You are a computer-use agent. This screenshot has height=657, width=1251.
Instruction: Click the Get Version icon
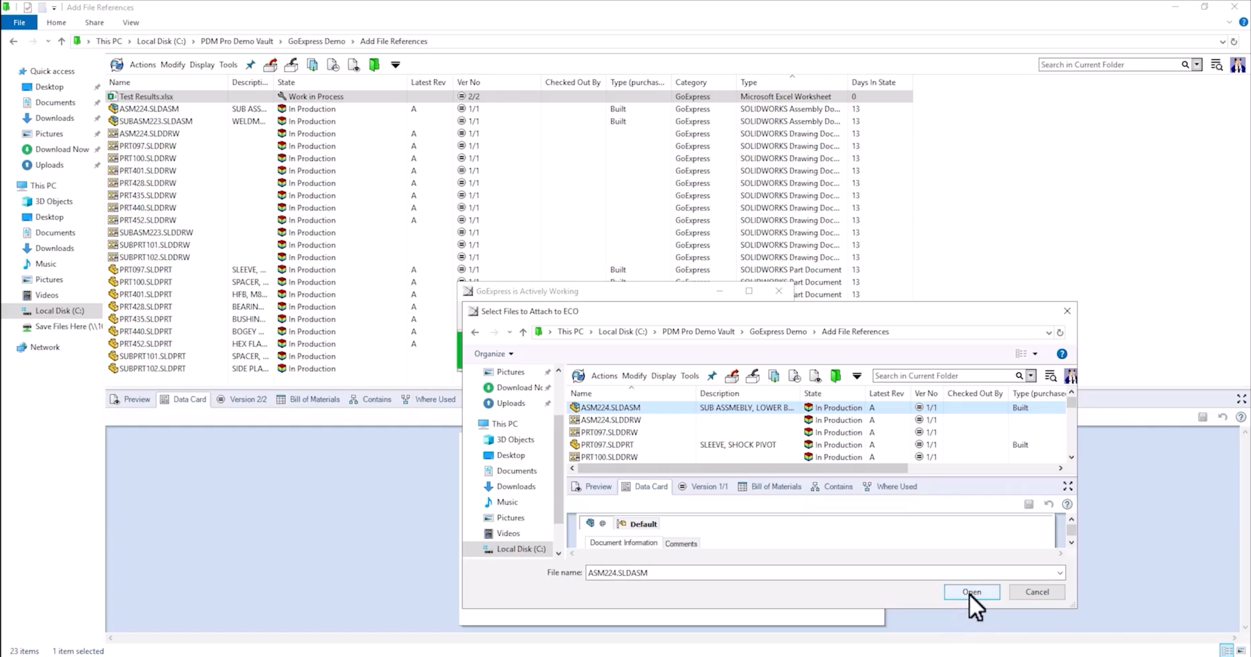click(333, 65)
